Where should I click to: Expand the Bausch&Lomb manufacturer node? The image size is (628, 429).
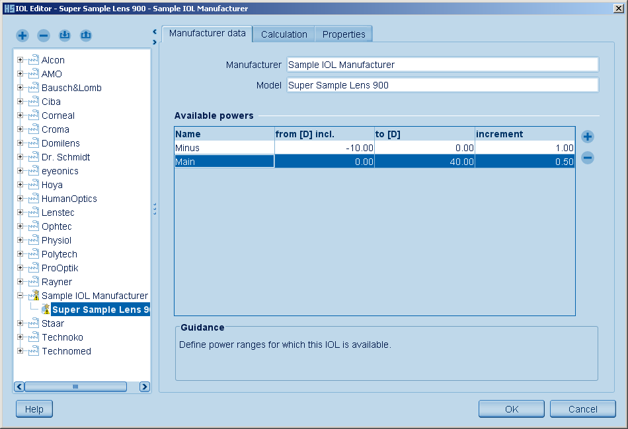tap(20, 88)
